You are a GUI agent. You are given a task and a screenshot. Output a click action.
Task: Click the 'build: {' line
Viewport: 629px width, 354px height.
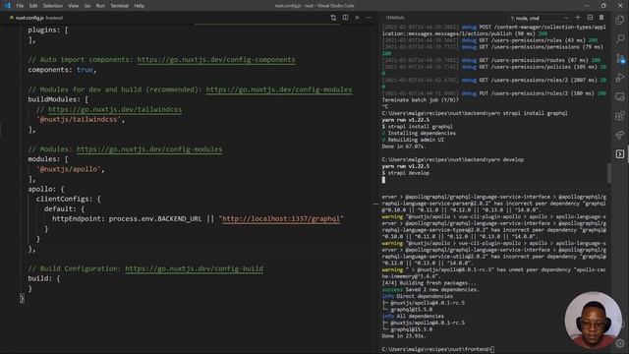(x=44, y=278)
